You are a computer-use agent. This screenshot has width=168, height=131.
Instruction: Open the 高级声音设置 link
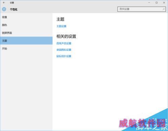coord(64,43)
